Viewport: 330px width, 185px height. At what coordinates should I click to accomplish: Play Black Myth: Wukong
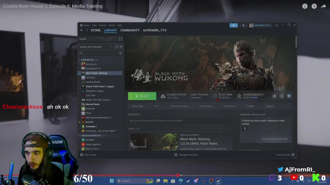pos(142,96)
